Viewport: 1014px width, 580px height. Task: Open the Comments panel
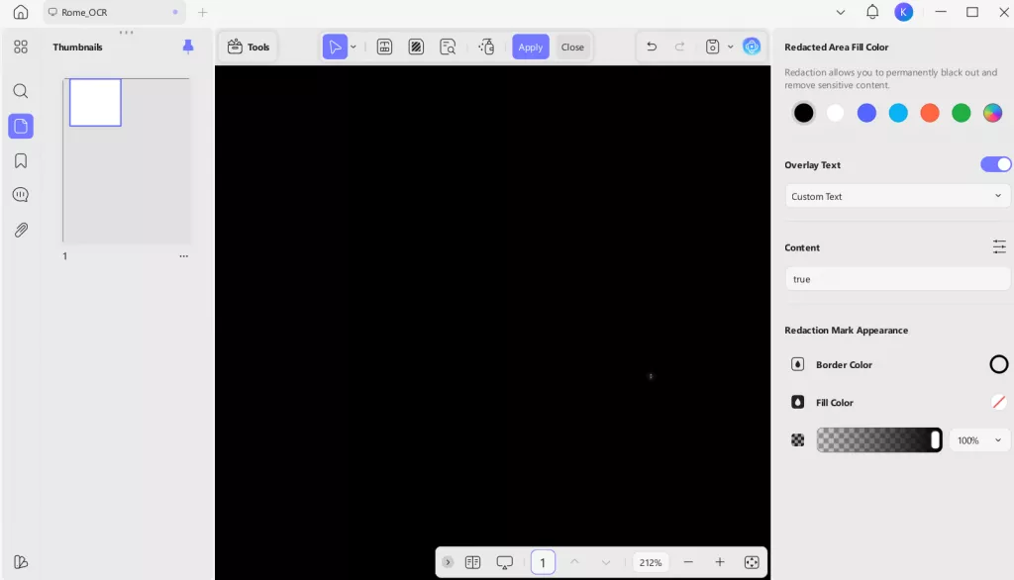(x=21, y=194)
